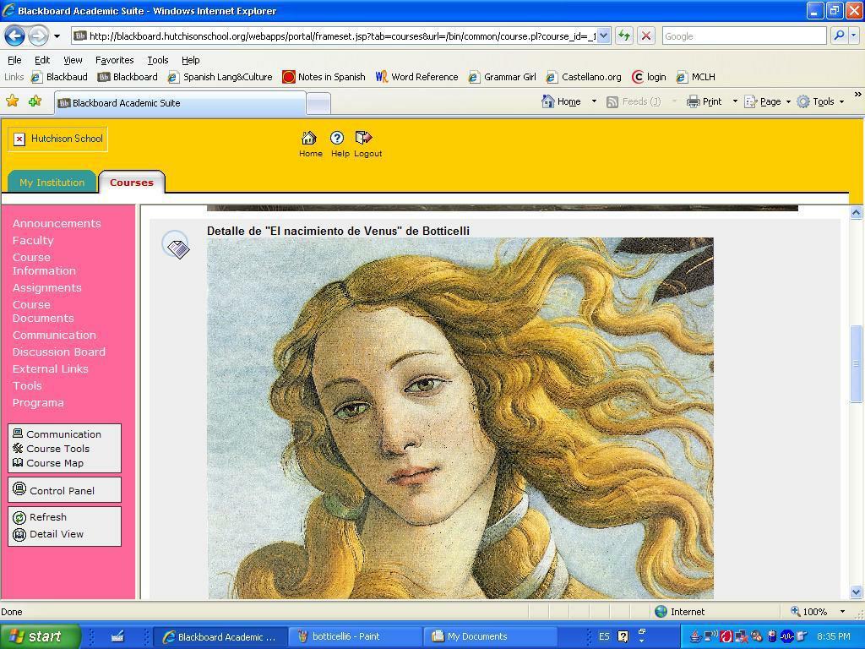The height and width of the screenshot is (649, 865).
Task: Open the Help menu in menu bar
Action: point(190,60)
